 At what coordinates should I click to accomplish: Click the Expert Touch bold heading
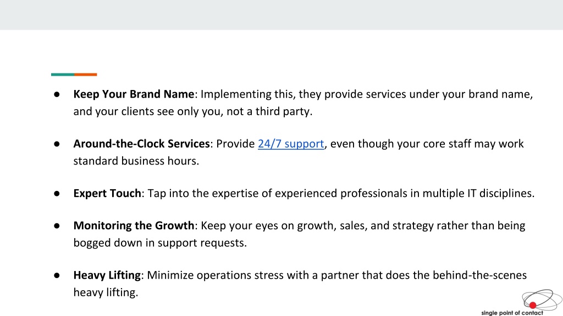107,193
